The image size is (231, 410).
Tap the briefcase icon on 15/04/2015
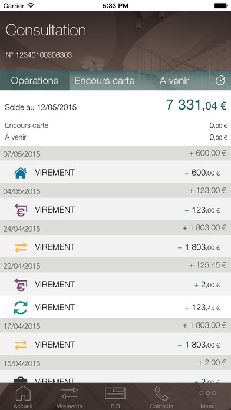coord(21,380)
